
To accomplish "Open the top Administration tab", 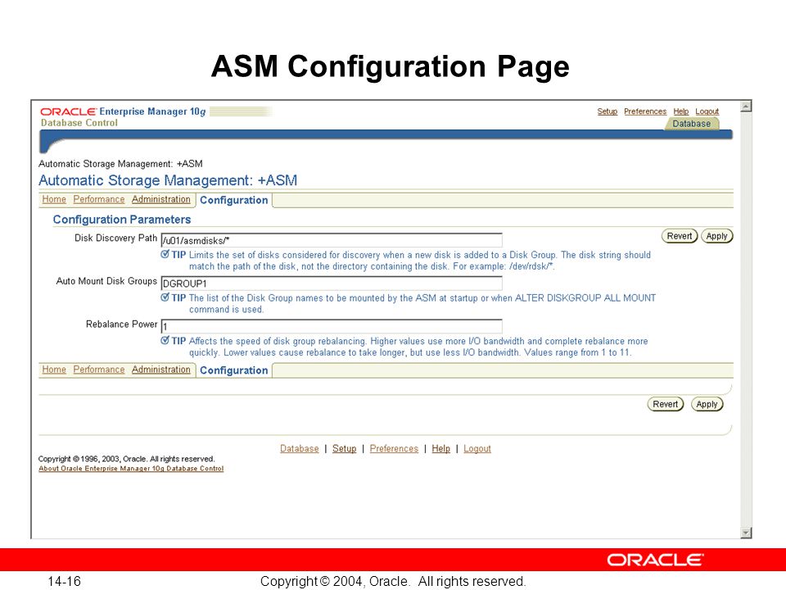I will [161, 199].
